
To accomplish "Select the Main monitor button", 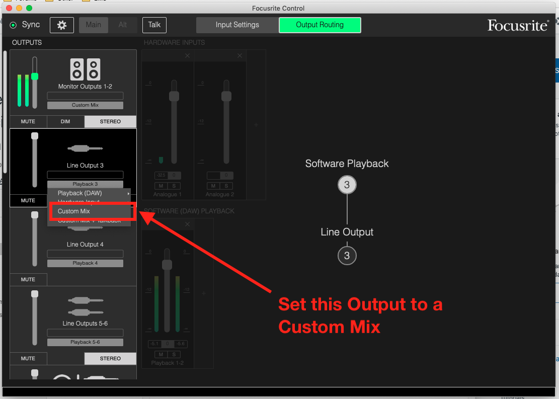I will click(x=94, y=25).
